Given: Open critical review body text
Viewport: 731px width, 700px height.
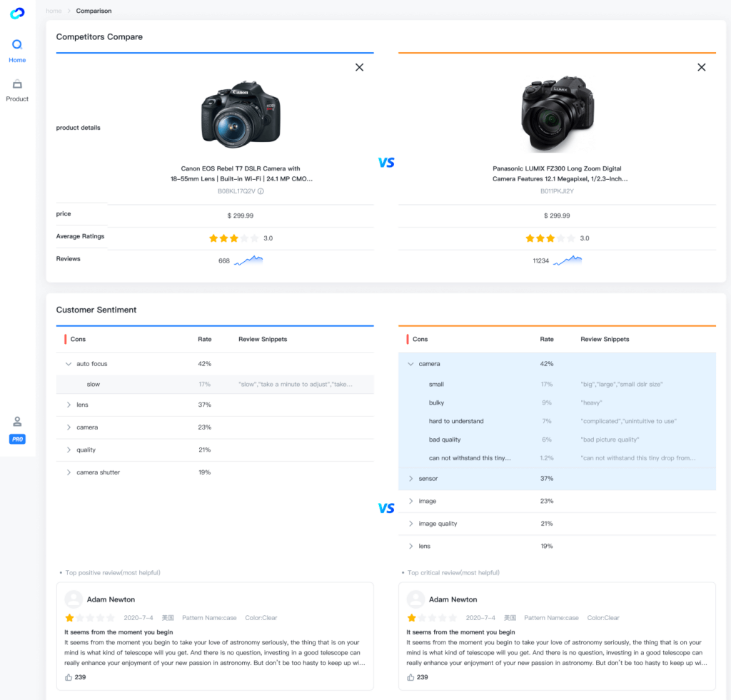Looking at the screenshot, I should [557, 652].
